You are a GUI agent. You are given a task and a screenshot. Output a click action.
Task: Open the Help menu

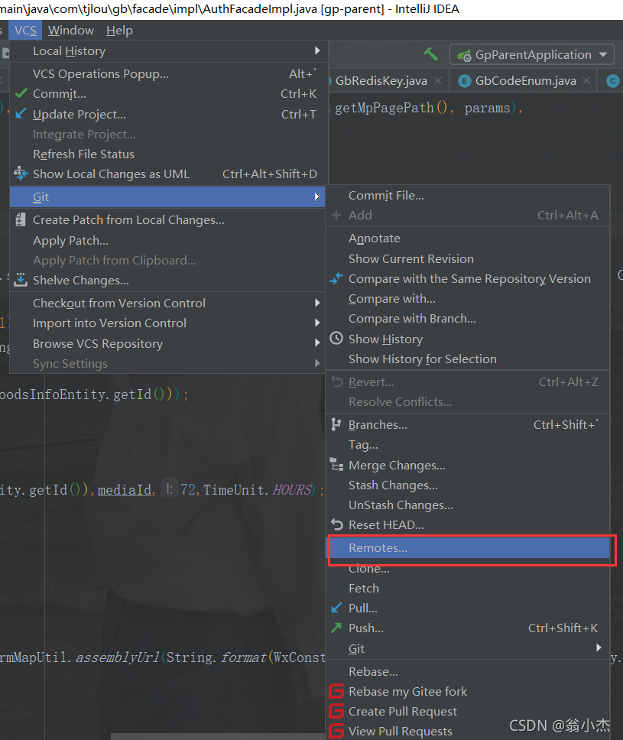click(119, 31)
